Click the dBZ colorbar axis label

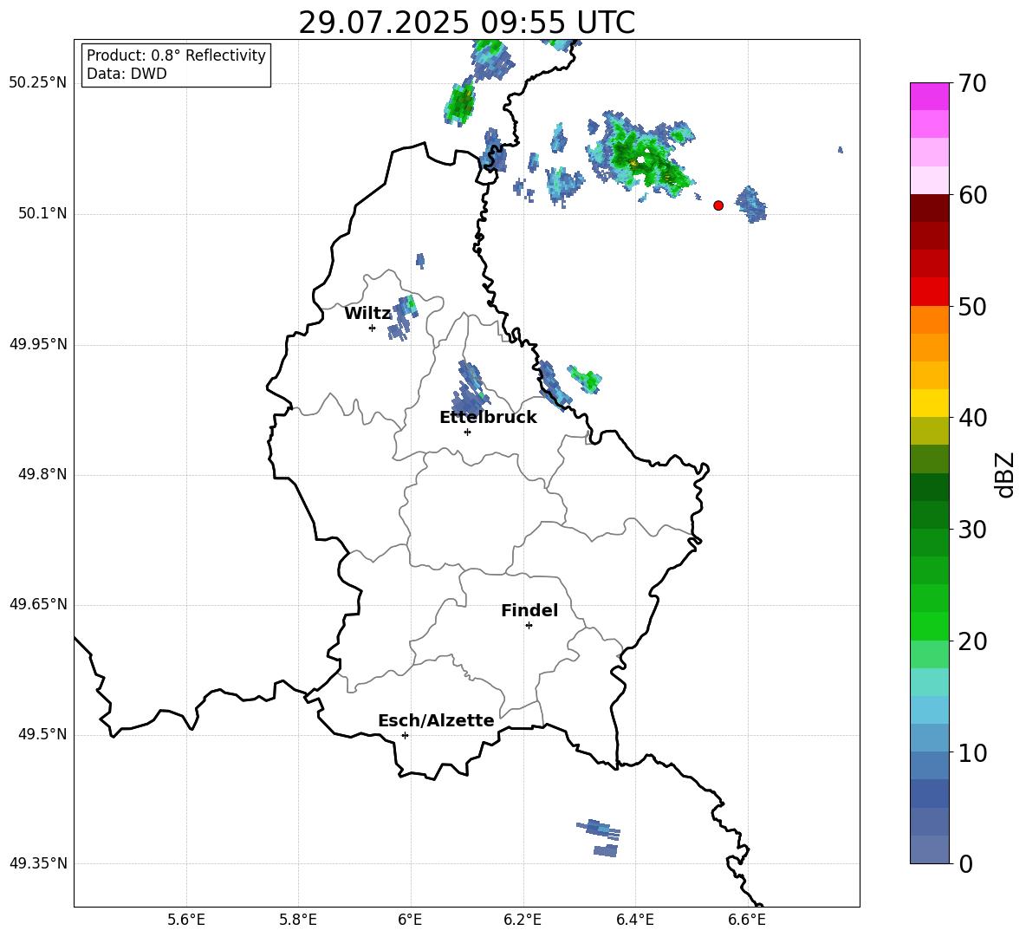(x=1005, y=474)
